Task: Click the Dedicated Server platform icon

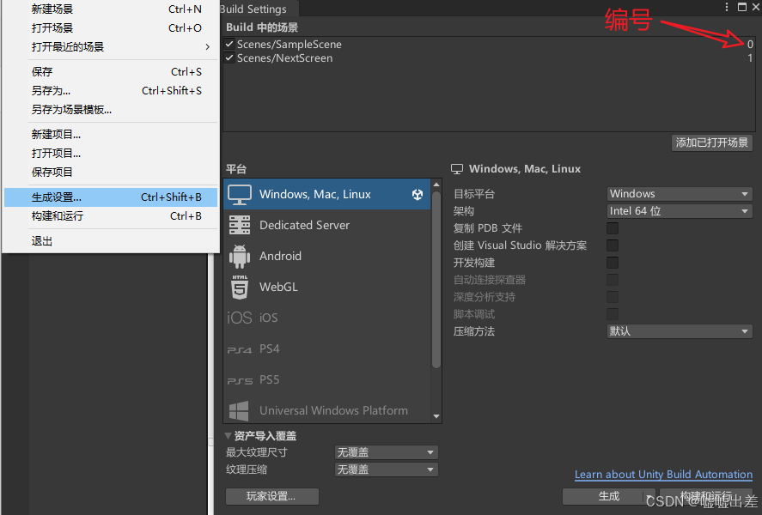Action: [x=240, y=225]
